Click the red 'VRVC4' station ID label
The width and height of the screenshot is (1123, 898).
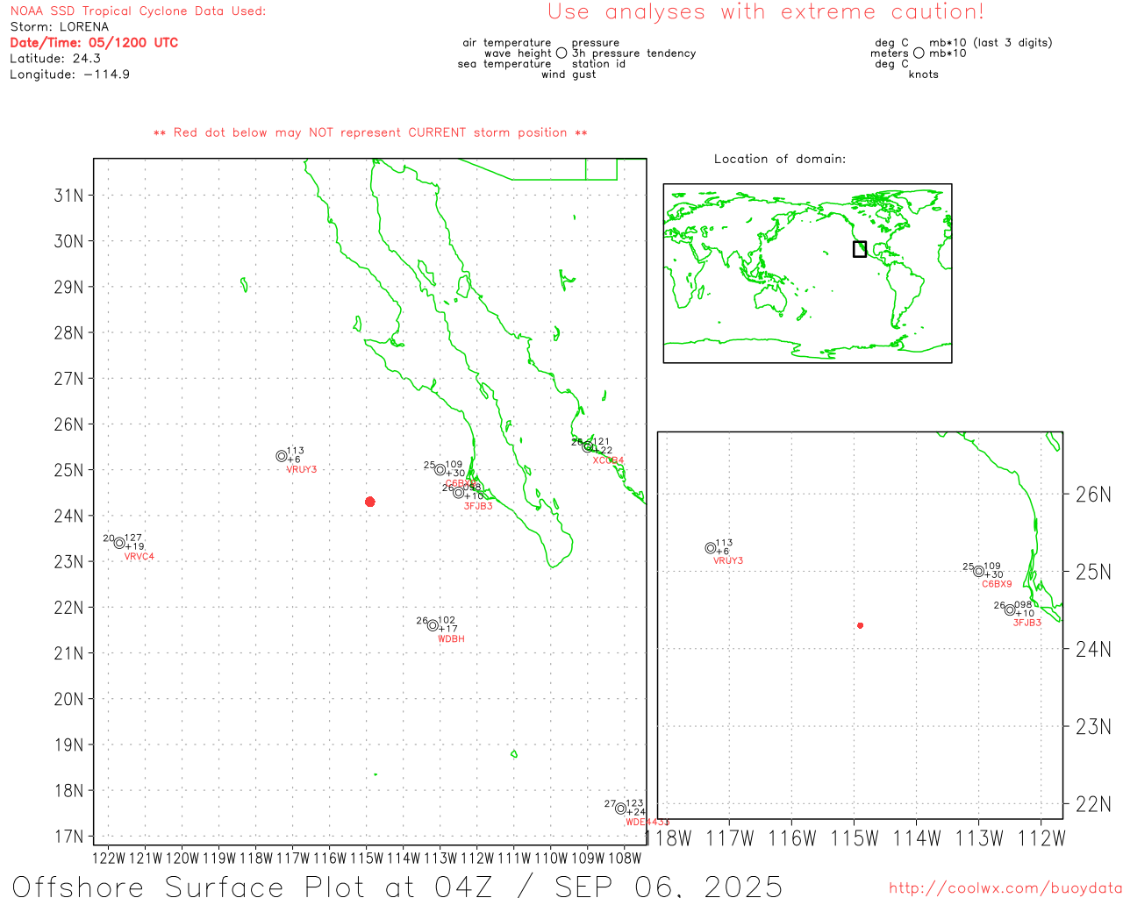[x=139, y=557]
